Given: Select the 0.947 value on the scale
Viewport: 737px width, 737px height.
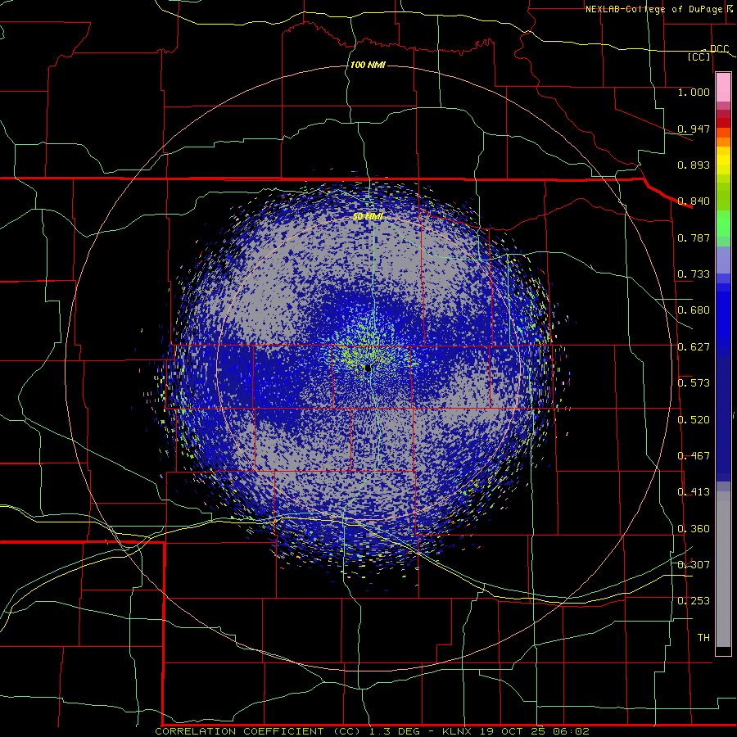Looking at the screenshot, I should (x=694, y=129).
